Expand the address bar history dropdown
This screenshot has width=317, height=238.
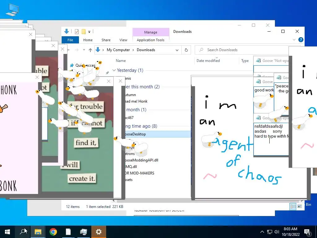(177, 50)
